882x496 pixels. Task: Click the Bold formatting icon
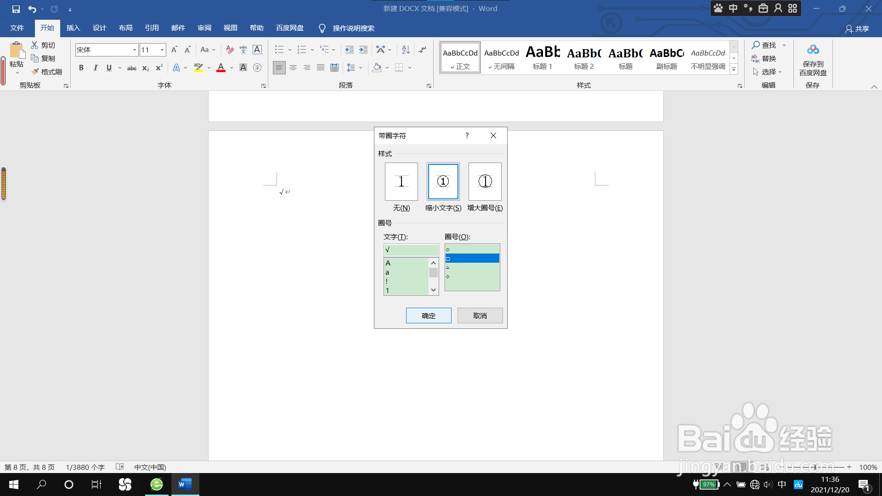point(81,68)
